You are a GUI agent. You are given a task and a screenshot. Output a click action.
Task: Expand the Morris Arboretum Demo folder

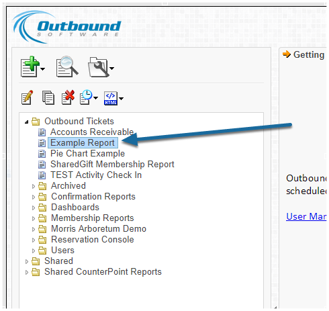(34, 229)
